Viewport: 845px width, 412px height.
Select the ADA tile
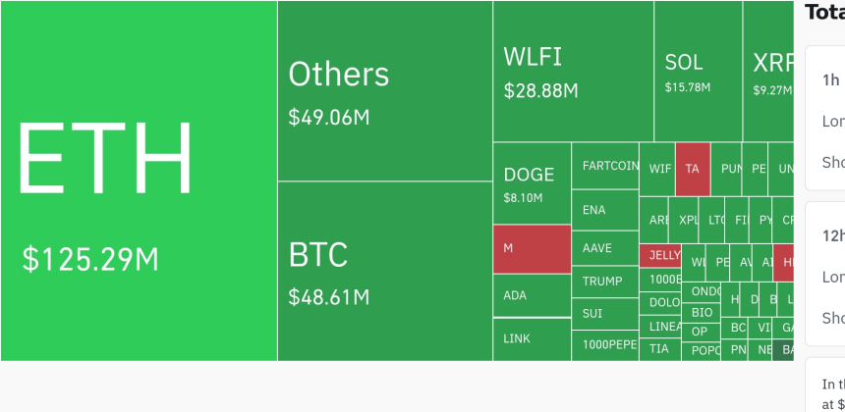[532, 295]
